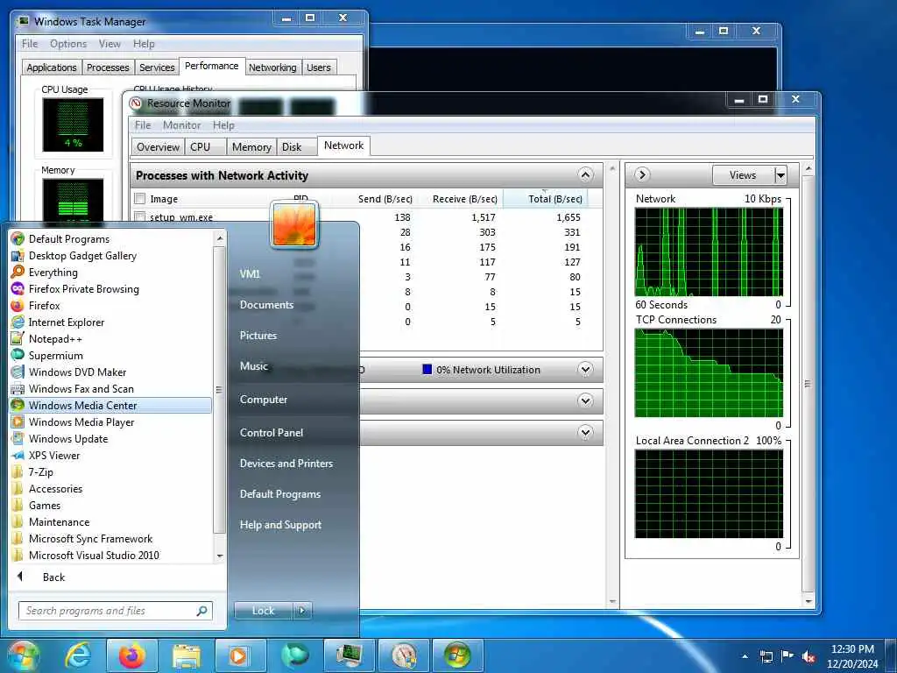Image resolution: width=897 pixels, height=673 pixels.
Task: Launch Firefox from the Start menu
Action: tap(35, 306)
